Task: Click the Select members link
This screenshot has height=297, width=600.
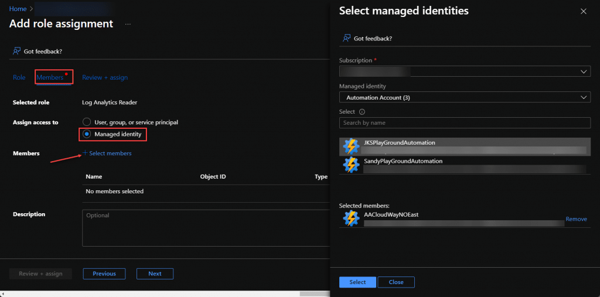Action: [x=107, y=153]
